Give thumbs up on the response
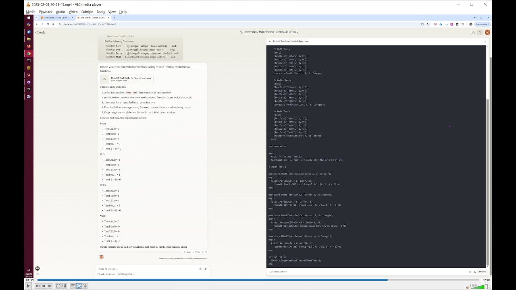Image resolution: width=516 pixels, height=290 pixels. point(203,252)
